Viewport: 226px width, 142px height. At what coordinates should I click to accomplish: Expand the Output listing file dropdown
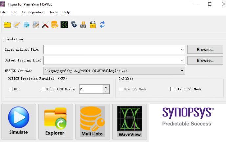pos(182,60)
